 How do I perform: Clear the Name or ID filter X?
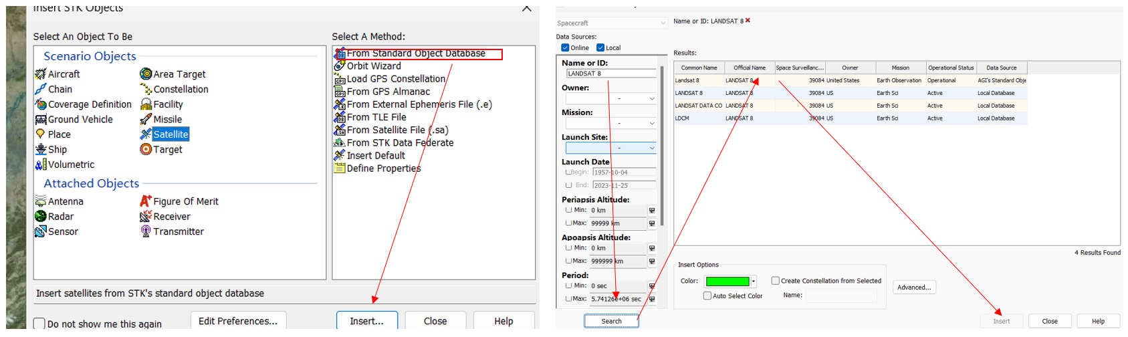pyautogui.click(x=748, y=21)
